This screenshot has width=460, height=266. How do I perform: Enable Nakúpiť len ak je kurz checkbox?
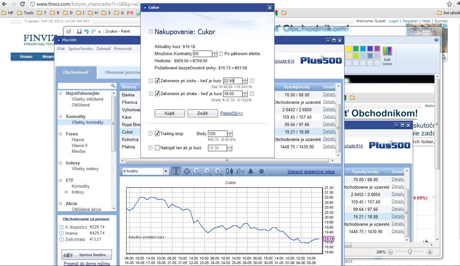[x=157, y=148]
